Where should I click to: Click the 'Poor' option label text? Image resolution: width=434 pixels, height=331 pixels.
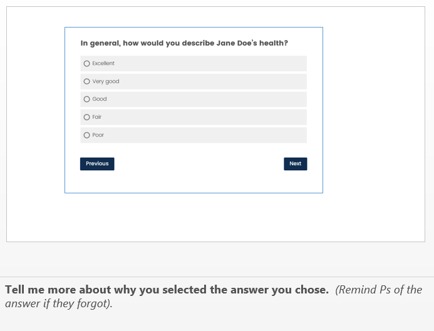98,135
